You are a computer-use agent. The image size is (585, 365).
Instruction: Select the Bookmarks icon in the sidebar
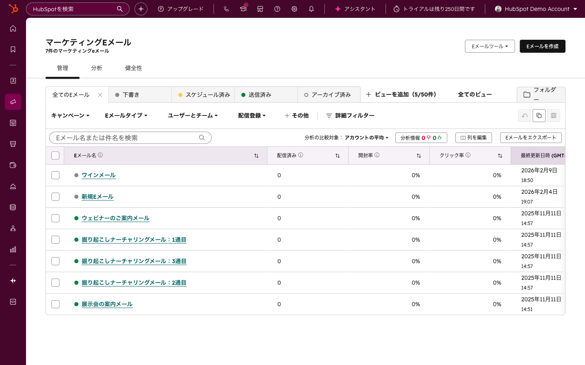pos(13,49)
